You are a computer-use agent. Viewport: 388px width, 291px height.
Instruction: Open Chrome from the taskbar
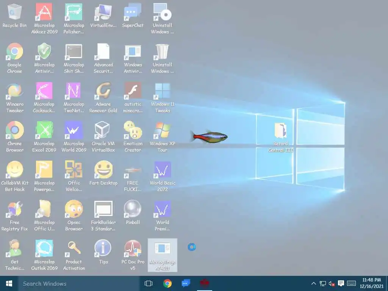coord(167,283)
